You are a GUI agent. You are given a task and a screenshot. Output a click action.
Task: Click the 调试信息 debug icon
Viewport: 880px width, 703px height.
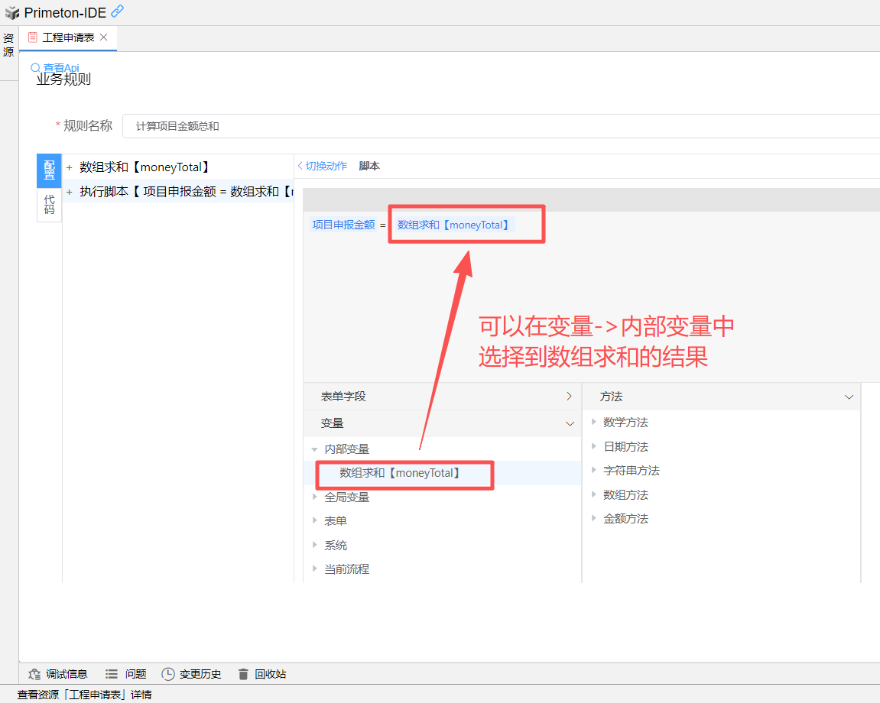click(x=34, y=674)
